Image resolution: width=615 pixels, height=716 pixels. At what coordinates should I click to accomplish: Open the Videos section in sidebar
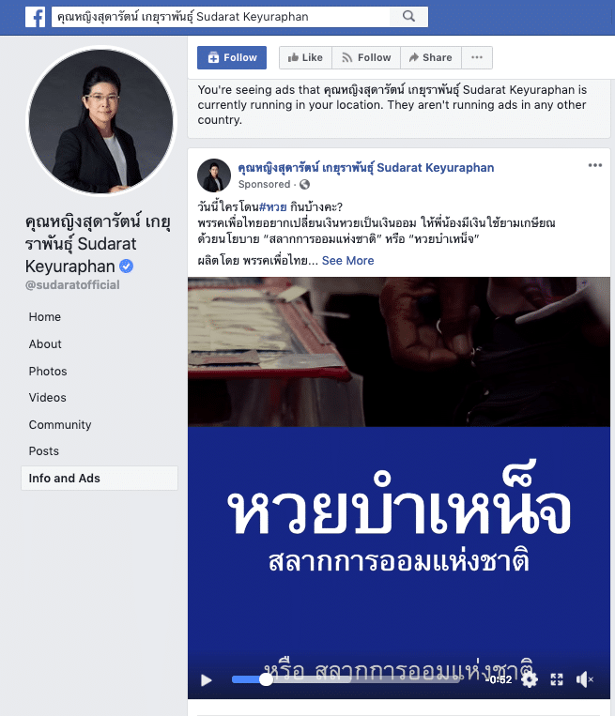(48, 397)
